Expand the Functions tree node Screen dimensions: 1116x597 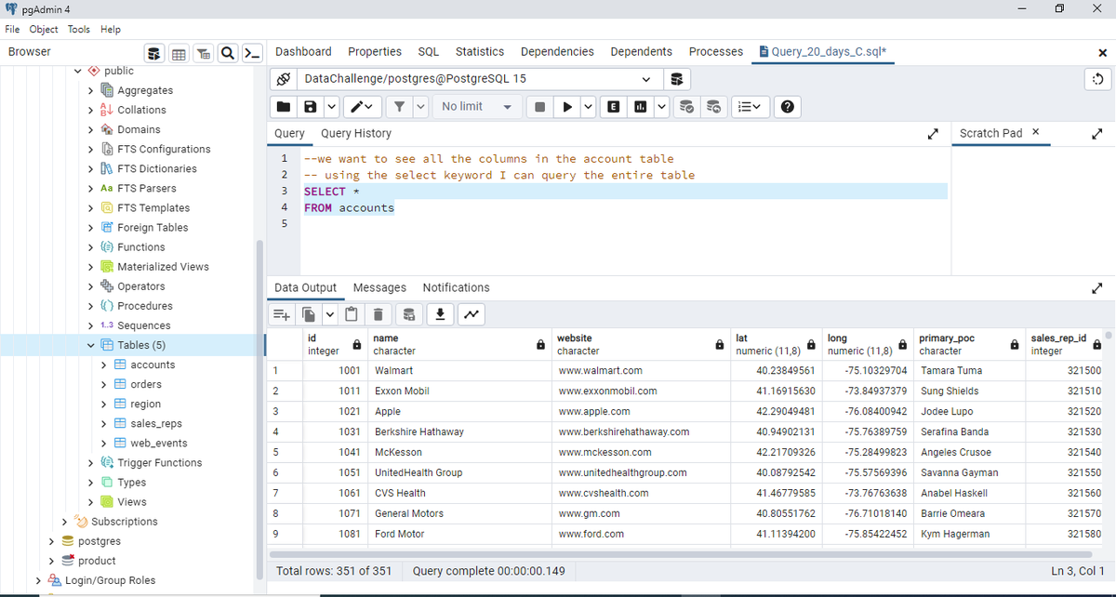tap(90, 247)
